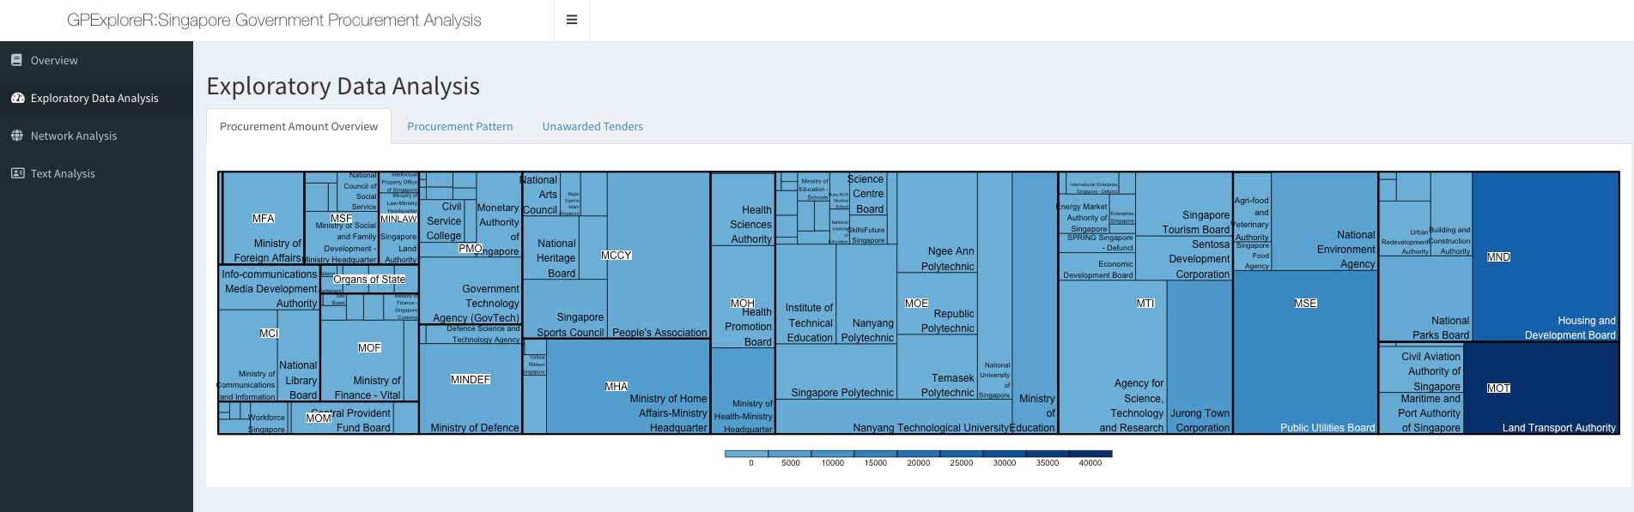
Task: Click the Exploratory Data Analysis dashboard icon
Action: [17, 98]
